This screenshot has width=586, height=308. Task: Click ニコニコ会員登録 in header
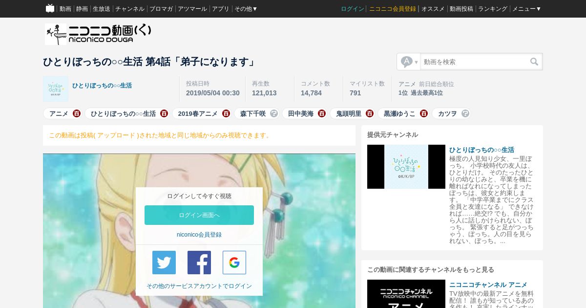393,9
